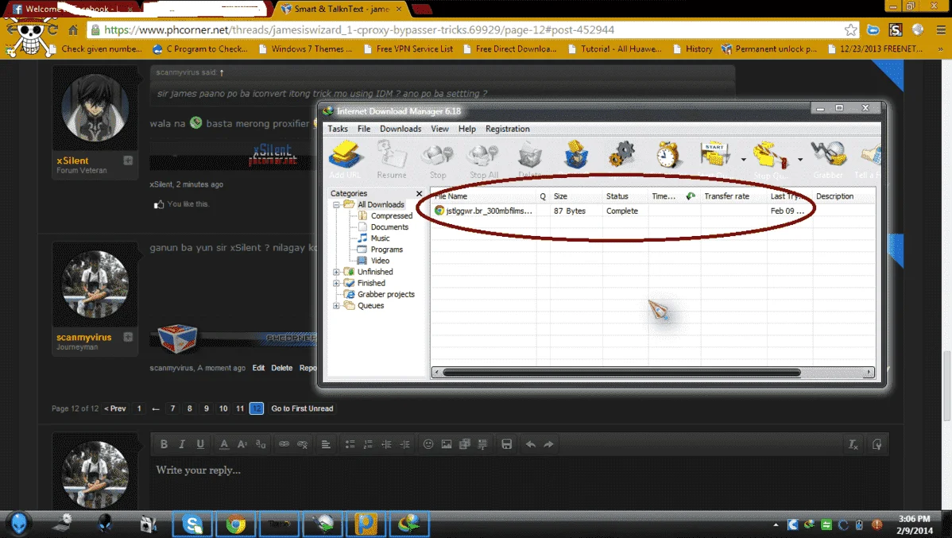Select the Video category
The width and height of the screenshot is (952, 538).
380,261
